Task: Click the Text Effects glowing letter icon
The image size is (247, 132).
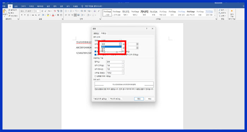Action: coord(43,15)
